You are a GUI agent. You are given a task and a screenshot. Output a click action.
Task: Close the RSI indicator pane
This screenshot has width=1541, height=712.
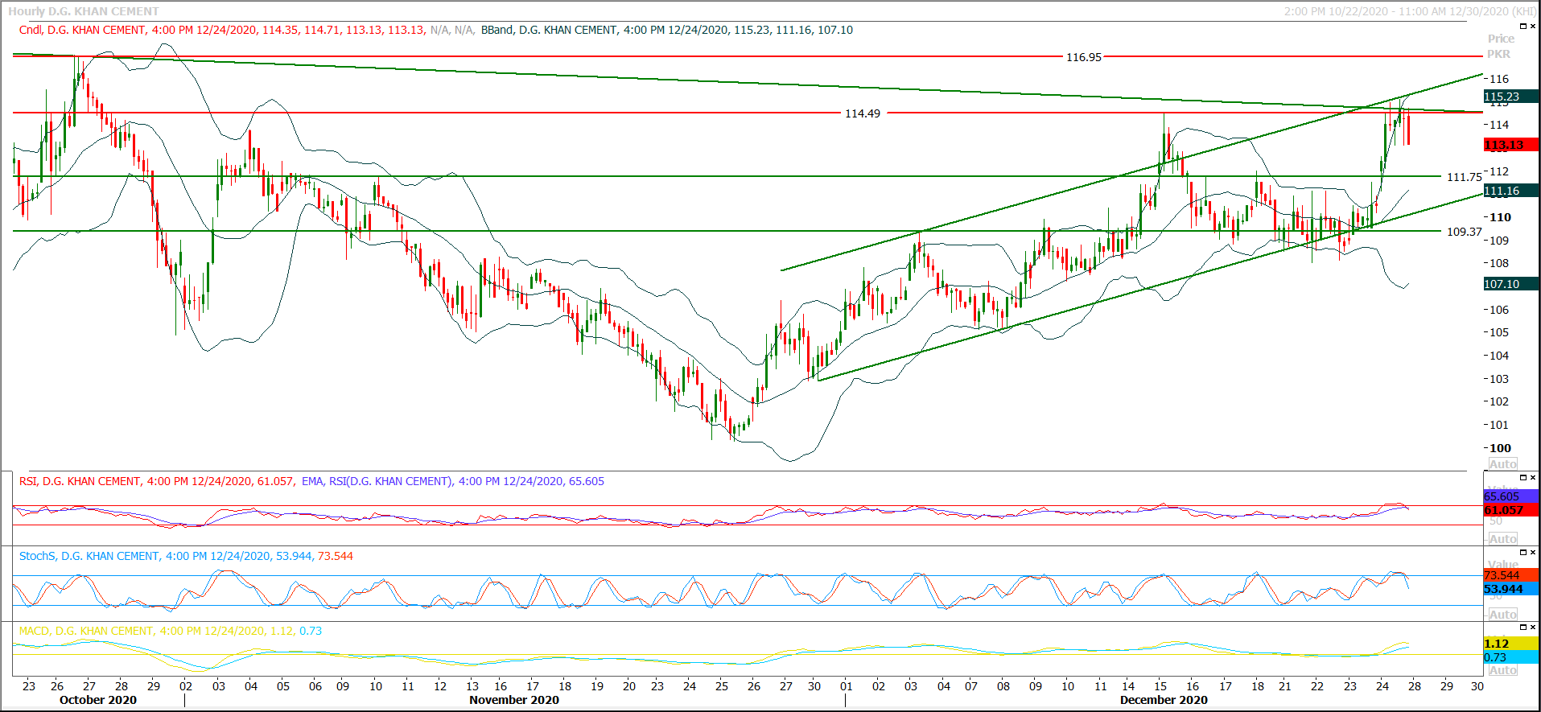(x=1532, y=478)
